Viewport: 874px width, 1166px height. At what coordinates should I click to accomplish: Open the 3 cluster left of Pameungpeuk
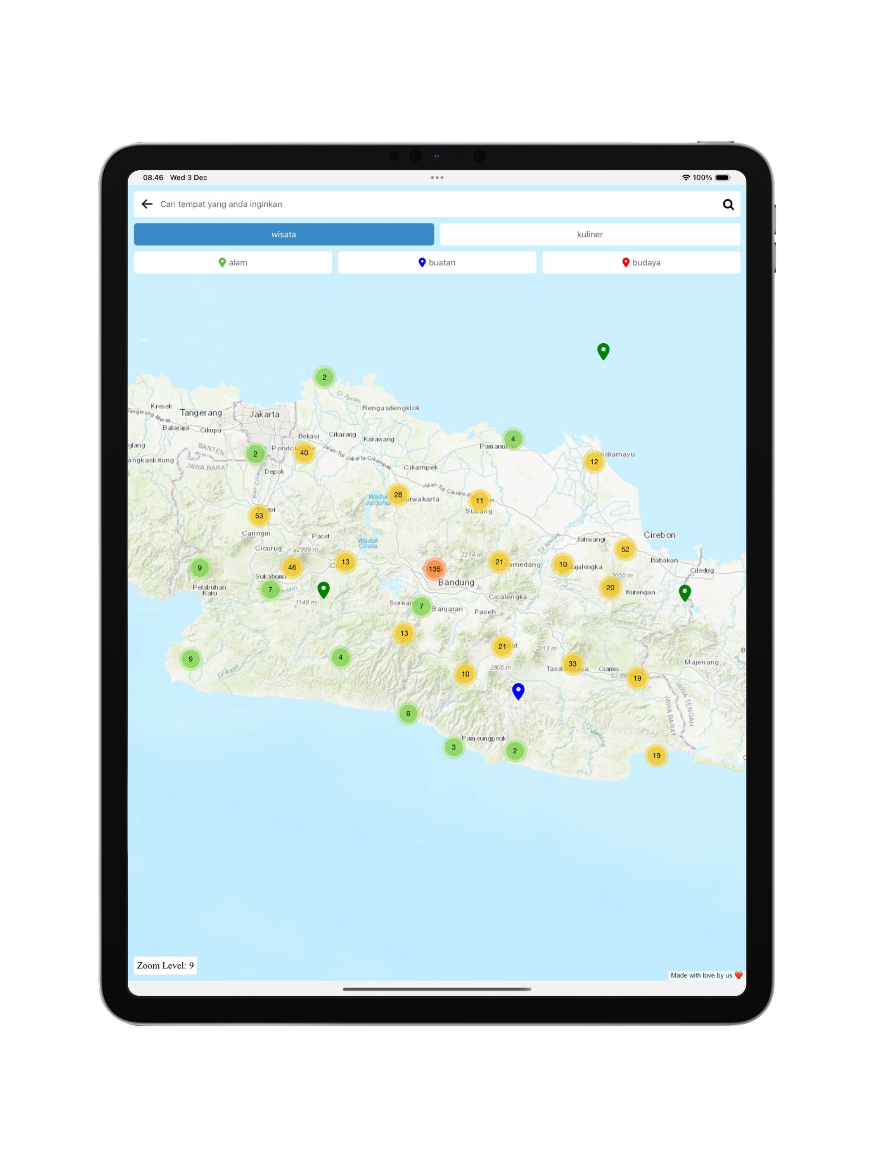(453, 747)
